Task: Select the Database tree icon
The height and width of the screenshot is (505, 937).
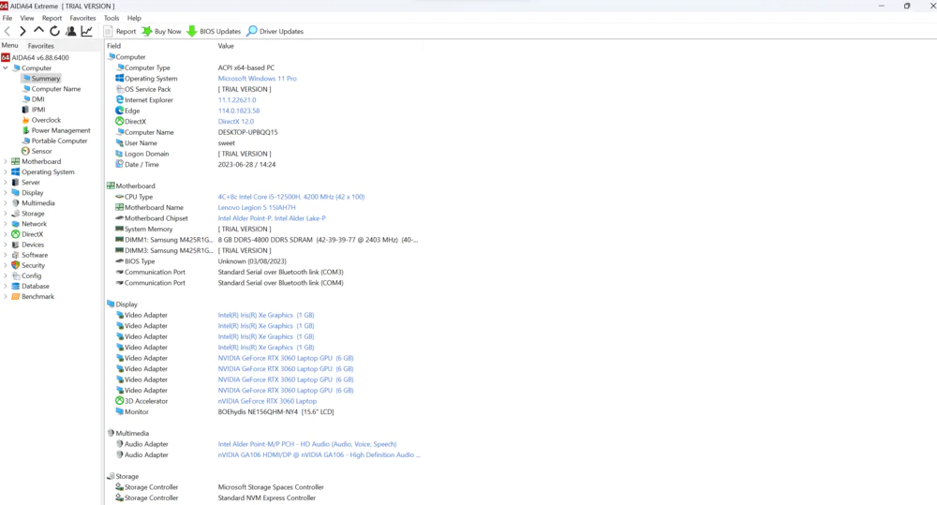Action: pyautogui.click(x=16, y=287)
